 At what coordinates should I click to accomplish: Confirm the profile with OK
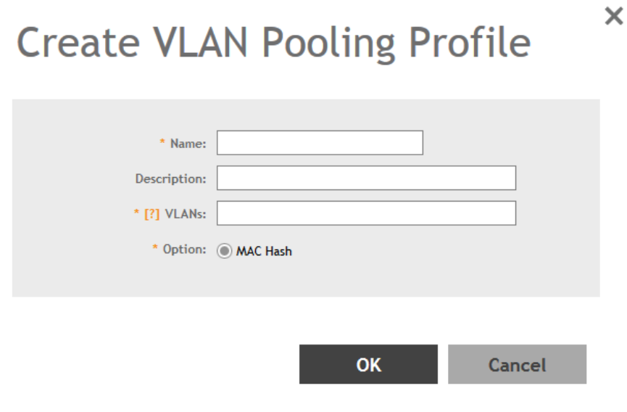pyautogui.click(x=368, y=364)
